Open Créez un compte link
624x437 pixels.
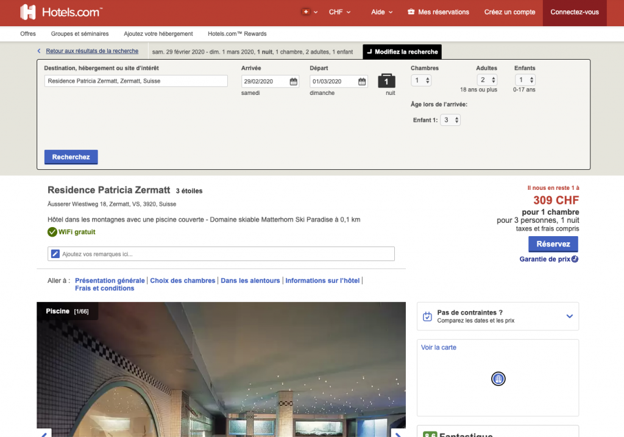pyautogui.click(x=509, y=12)
